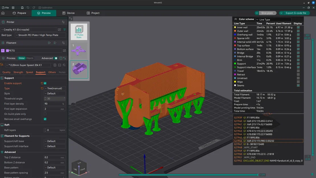Open the Slice plate dropdown arrow
316x178 pixels.
[257, 13]
